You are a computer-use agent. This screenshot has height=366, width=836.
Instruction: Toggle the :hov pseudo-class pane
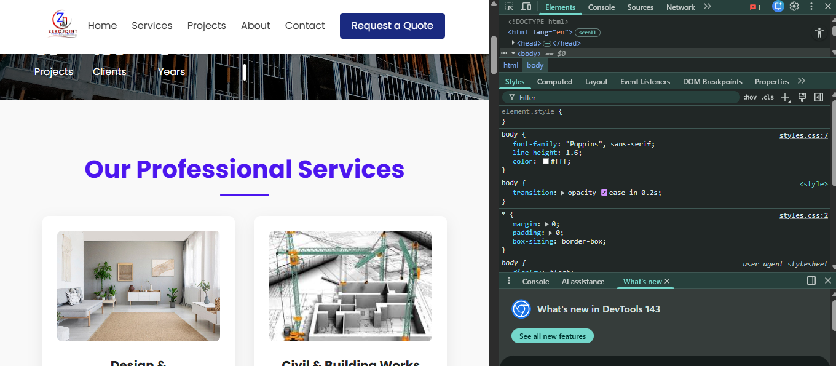[750, 97]
